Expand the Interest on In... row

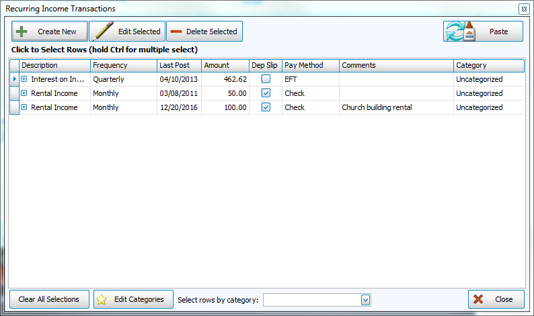[24, 79]
